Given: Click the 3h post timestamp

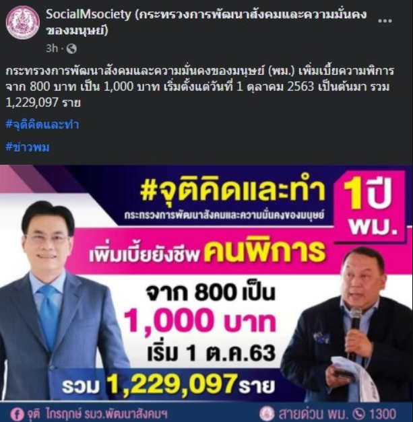Looking at the screenshot, I should [52, 48].
